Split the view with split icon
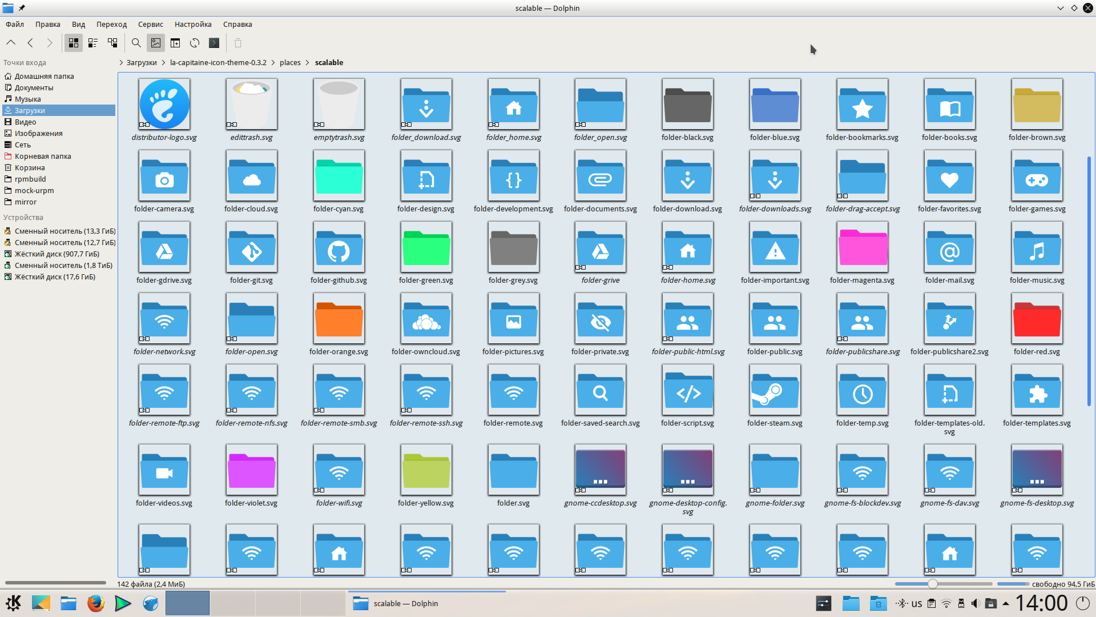Image resolution: width=1096 pixels, height=617 pixels. pyautogui.click(x=175, y=43)
